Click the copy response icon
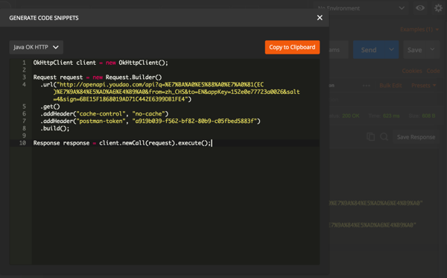Image resolution: width=447 pixels, height=278 pixels. coord(370,137)
